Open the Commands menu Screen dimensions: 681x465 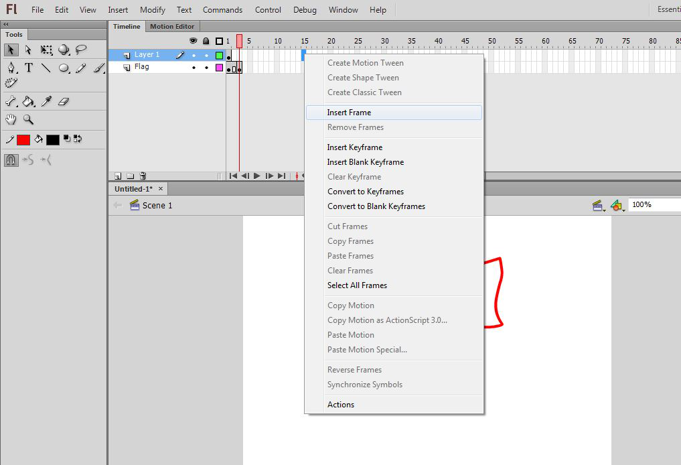(222, 9)
